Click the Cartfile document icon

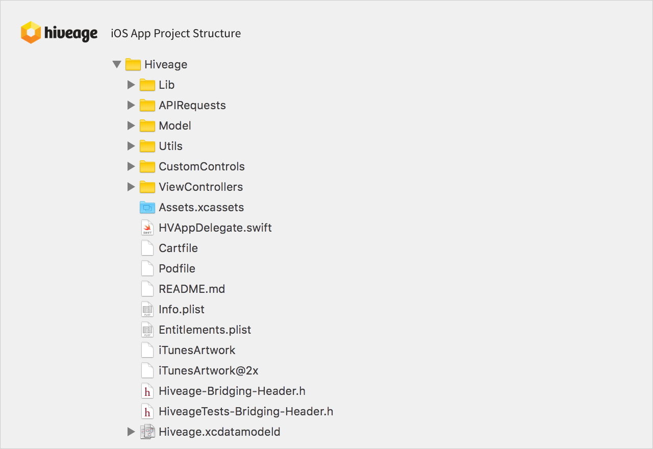point(147,248)
